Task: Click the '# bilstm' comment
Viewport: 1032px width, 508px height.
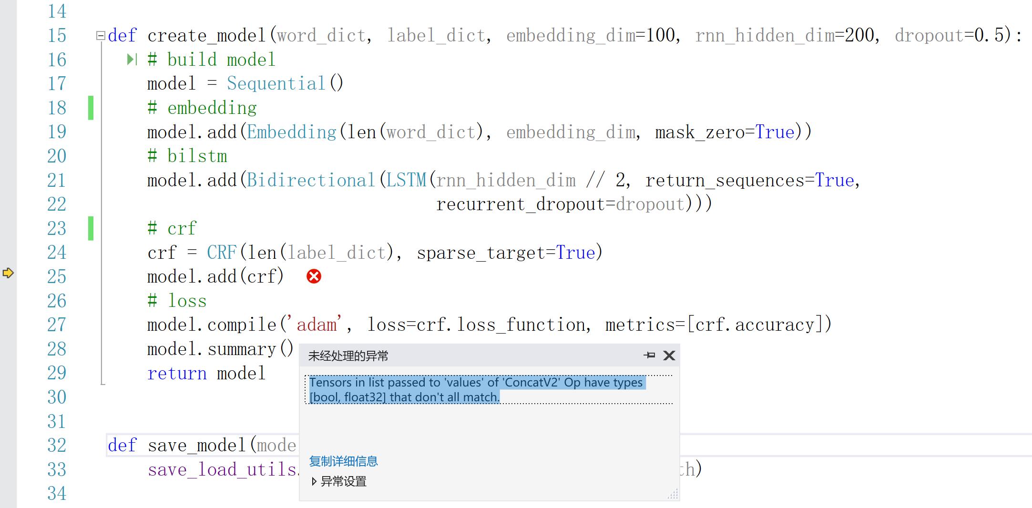Action: coord(187,156)
